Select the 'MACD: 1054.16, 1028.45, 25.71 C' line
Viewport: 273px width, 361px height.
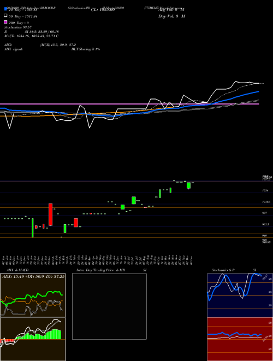[x=31, y=36]
